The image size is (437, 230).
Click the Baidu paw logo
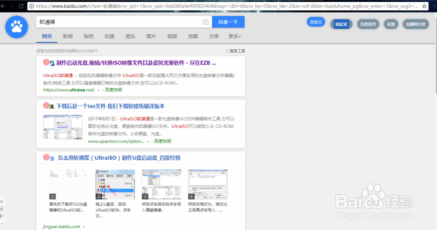[17, 27]
